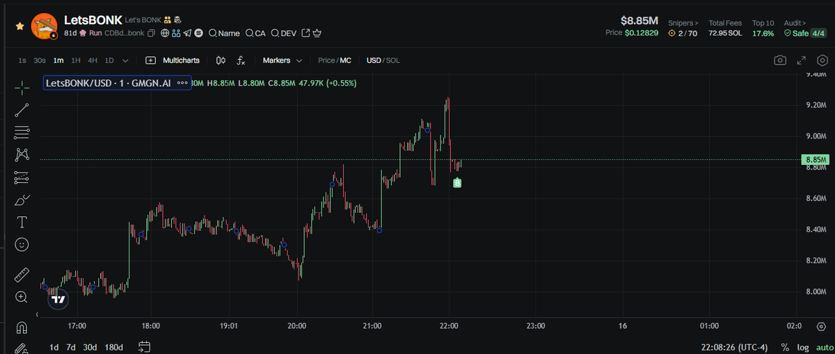Open the emoji icons tool
The height and width of the screenshot is (354, 835).
22,245
